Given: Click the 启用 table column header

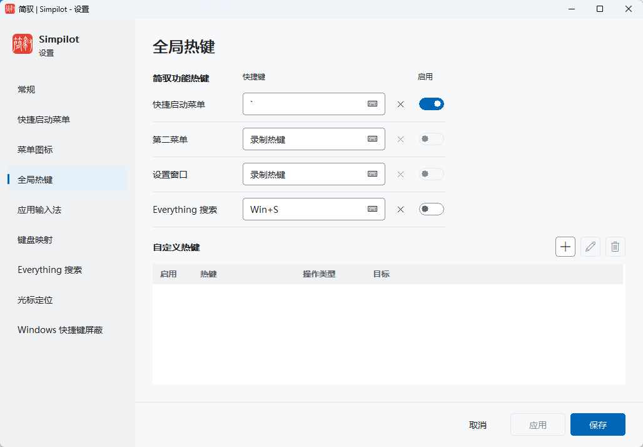Looking at the screenshot, I should point(168,274).
